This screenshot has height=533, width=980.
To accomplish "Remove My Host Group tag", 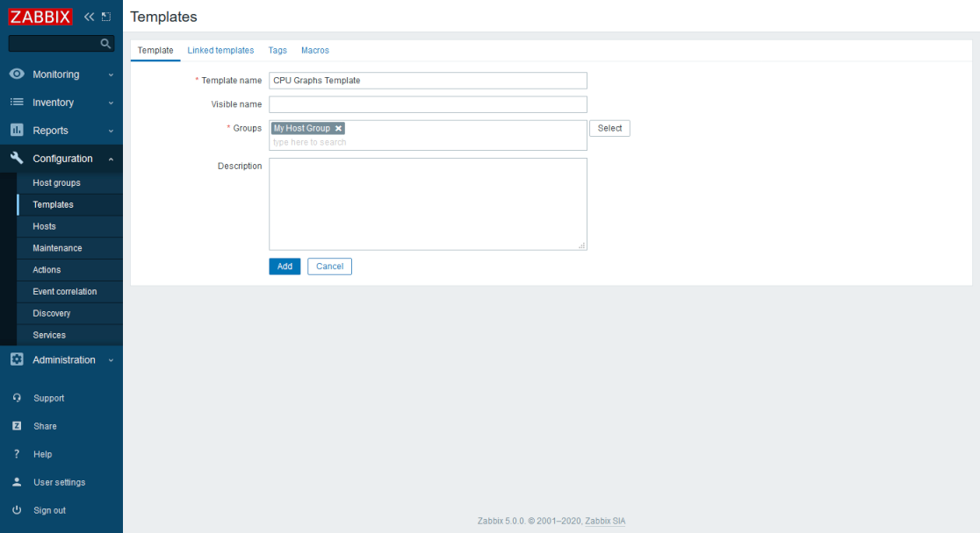I will 338,129.
